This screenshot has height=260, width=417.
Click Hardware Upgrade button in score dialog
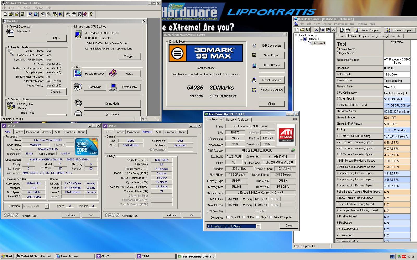272,90
